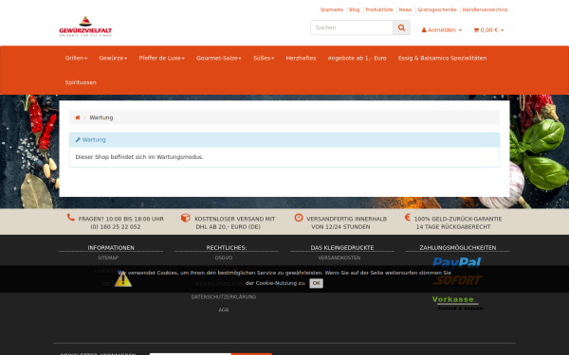Click the Das Kleingedruckte footer heading
569x355 pixels.
(342, 248)
